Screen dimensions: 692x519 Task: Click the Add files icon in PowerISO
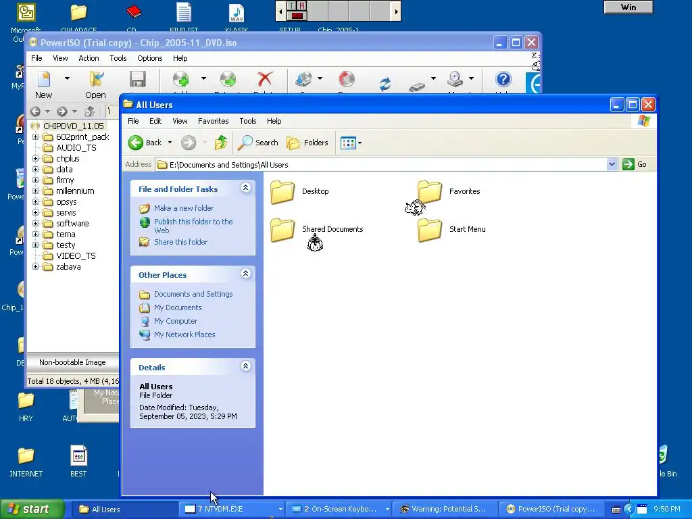pyautogui.click(x=181, y=80)
